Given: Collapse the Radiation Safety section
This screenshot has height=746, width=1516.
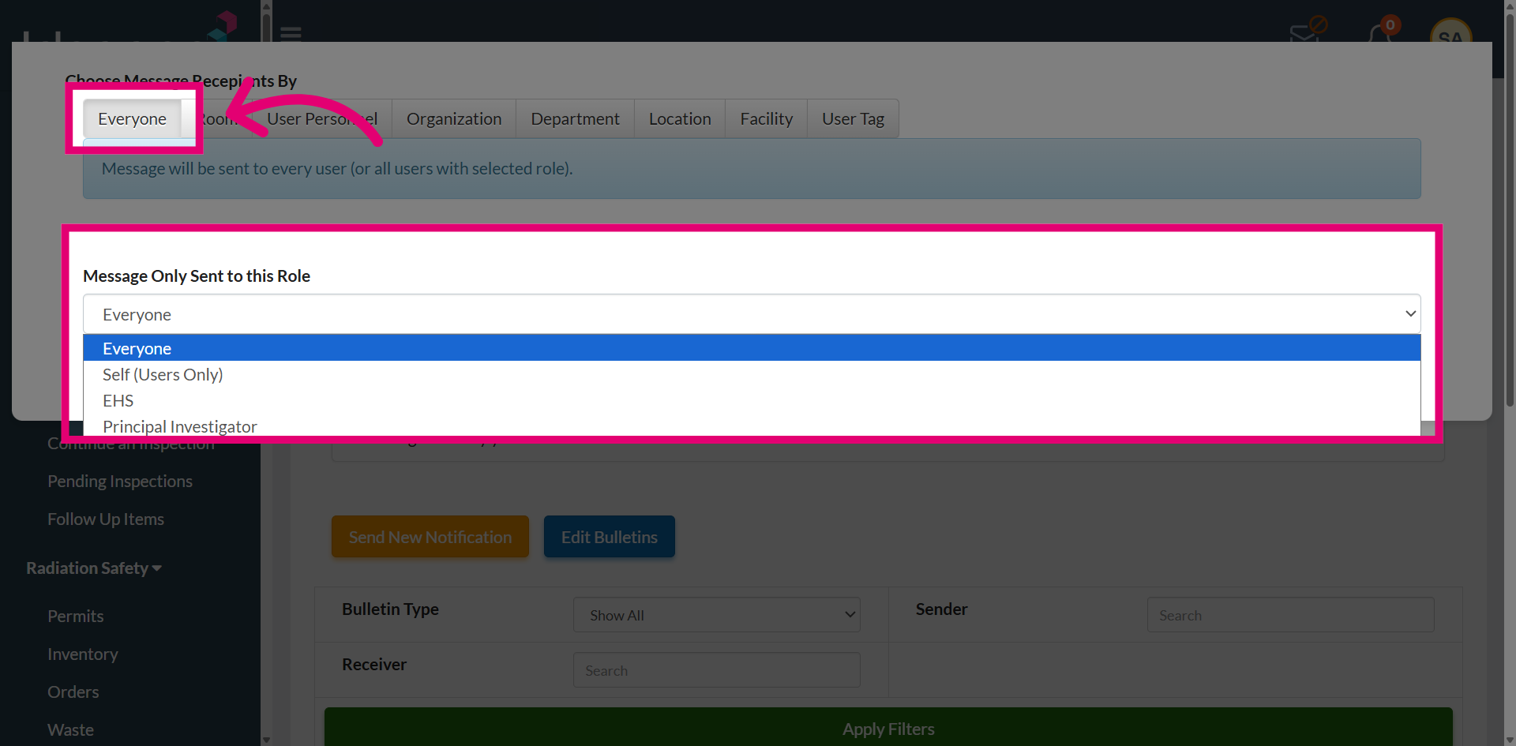Looking at the screenshot, I should pos(94,568).
